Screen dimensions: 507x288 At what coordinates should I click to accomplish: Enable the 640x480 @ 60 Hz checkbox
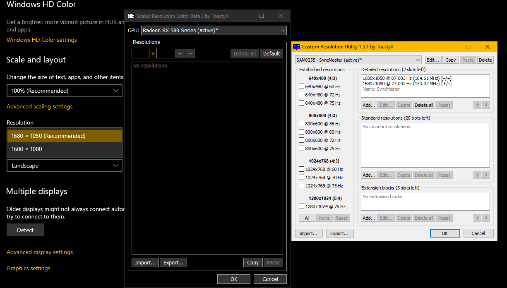(x=301, y=86)
